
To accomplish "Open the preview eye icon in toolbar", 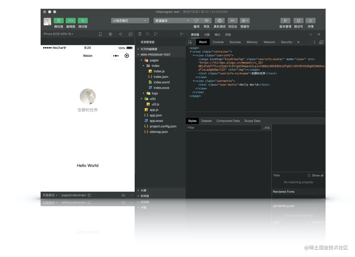I will pos(207,21).
